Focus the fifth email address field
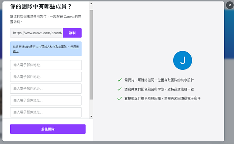This screenshot has width=234, height=144. tap(46, 112)
